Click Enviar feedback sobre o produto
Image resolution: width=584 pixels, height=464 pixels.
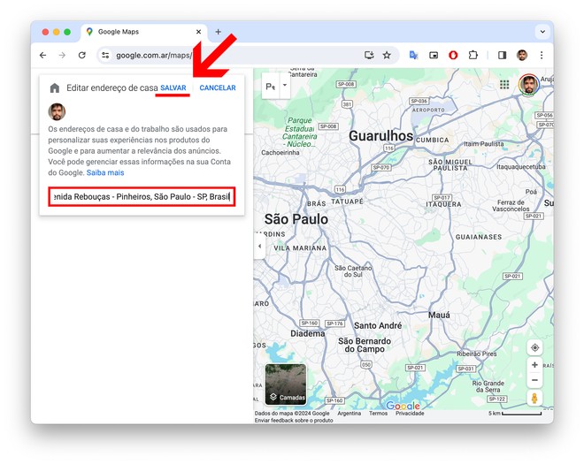294,421
